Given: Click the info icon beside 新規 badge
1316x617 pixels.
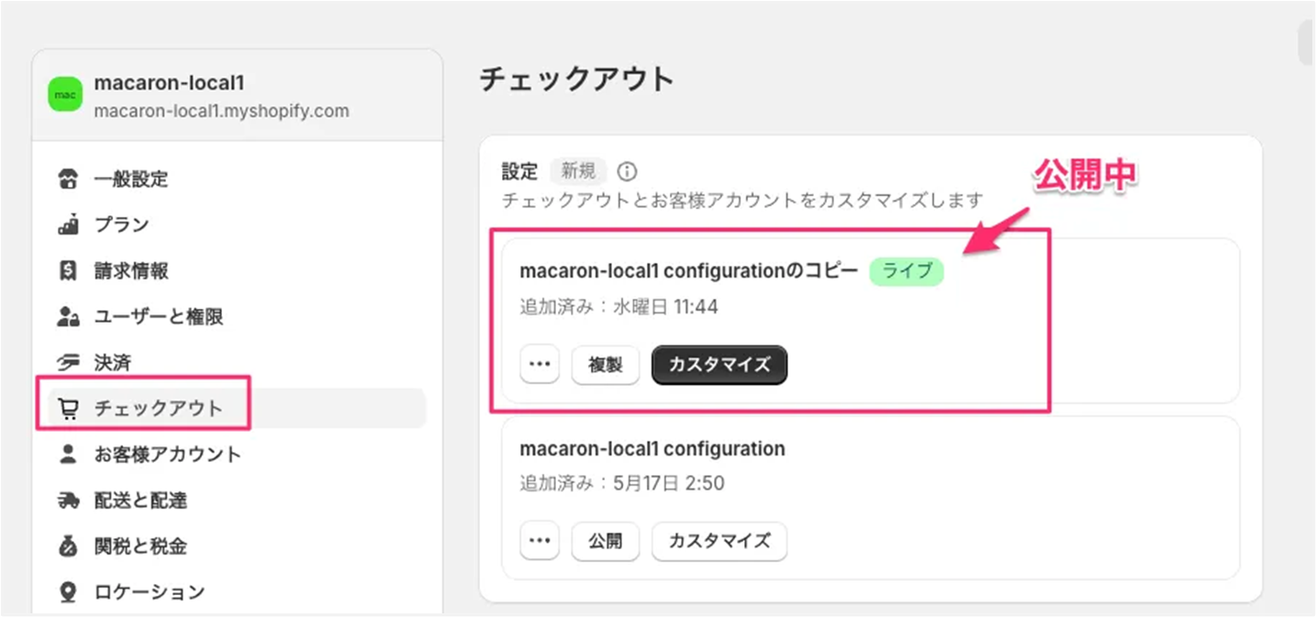Looking at the screenshot, I should [627, 171].
